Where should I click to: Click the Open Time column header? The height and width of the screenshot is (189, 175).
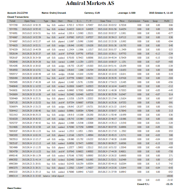point(30,21)
